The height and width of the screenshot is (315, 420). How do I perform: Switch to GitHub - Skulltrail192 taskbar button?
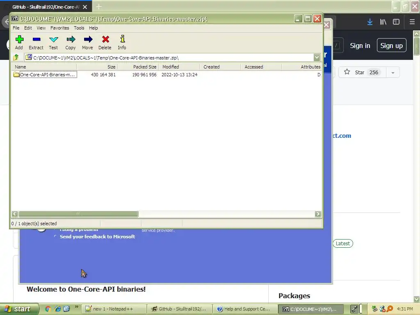click(180, 309)
